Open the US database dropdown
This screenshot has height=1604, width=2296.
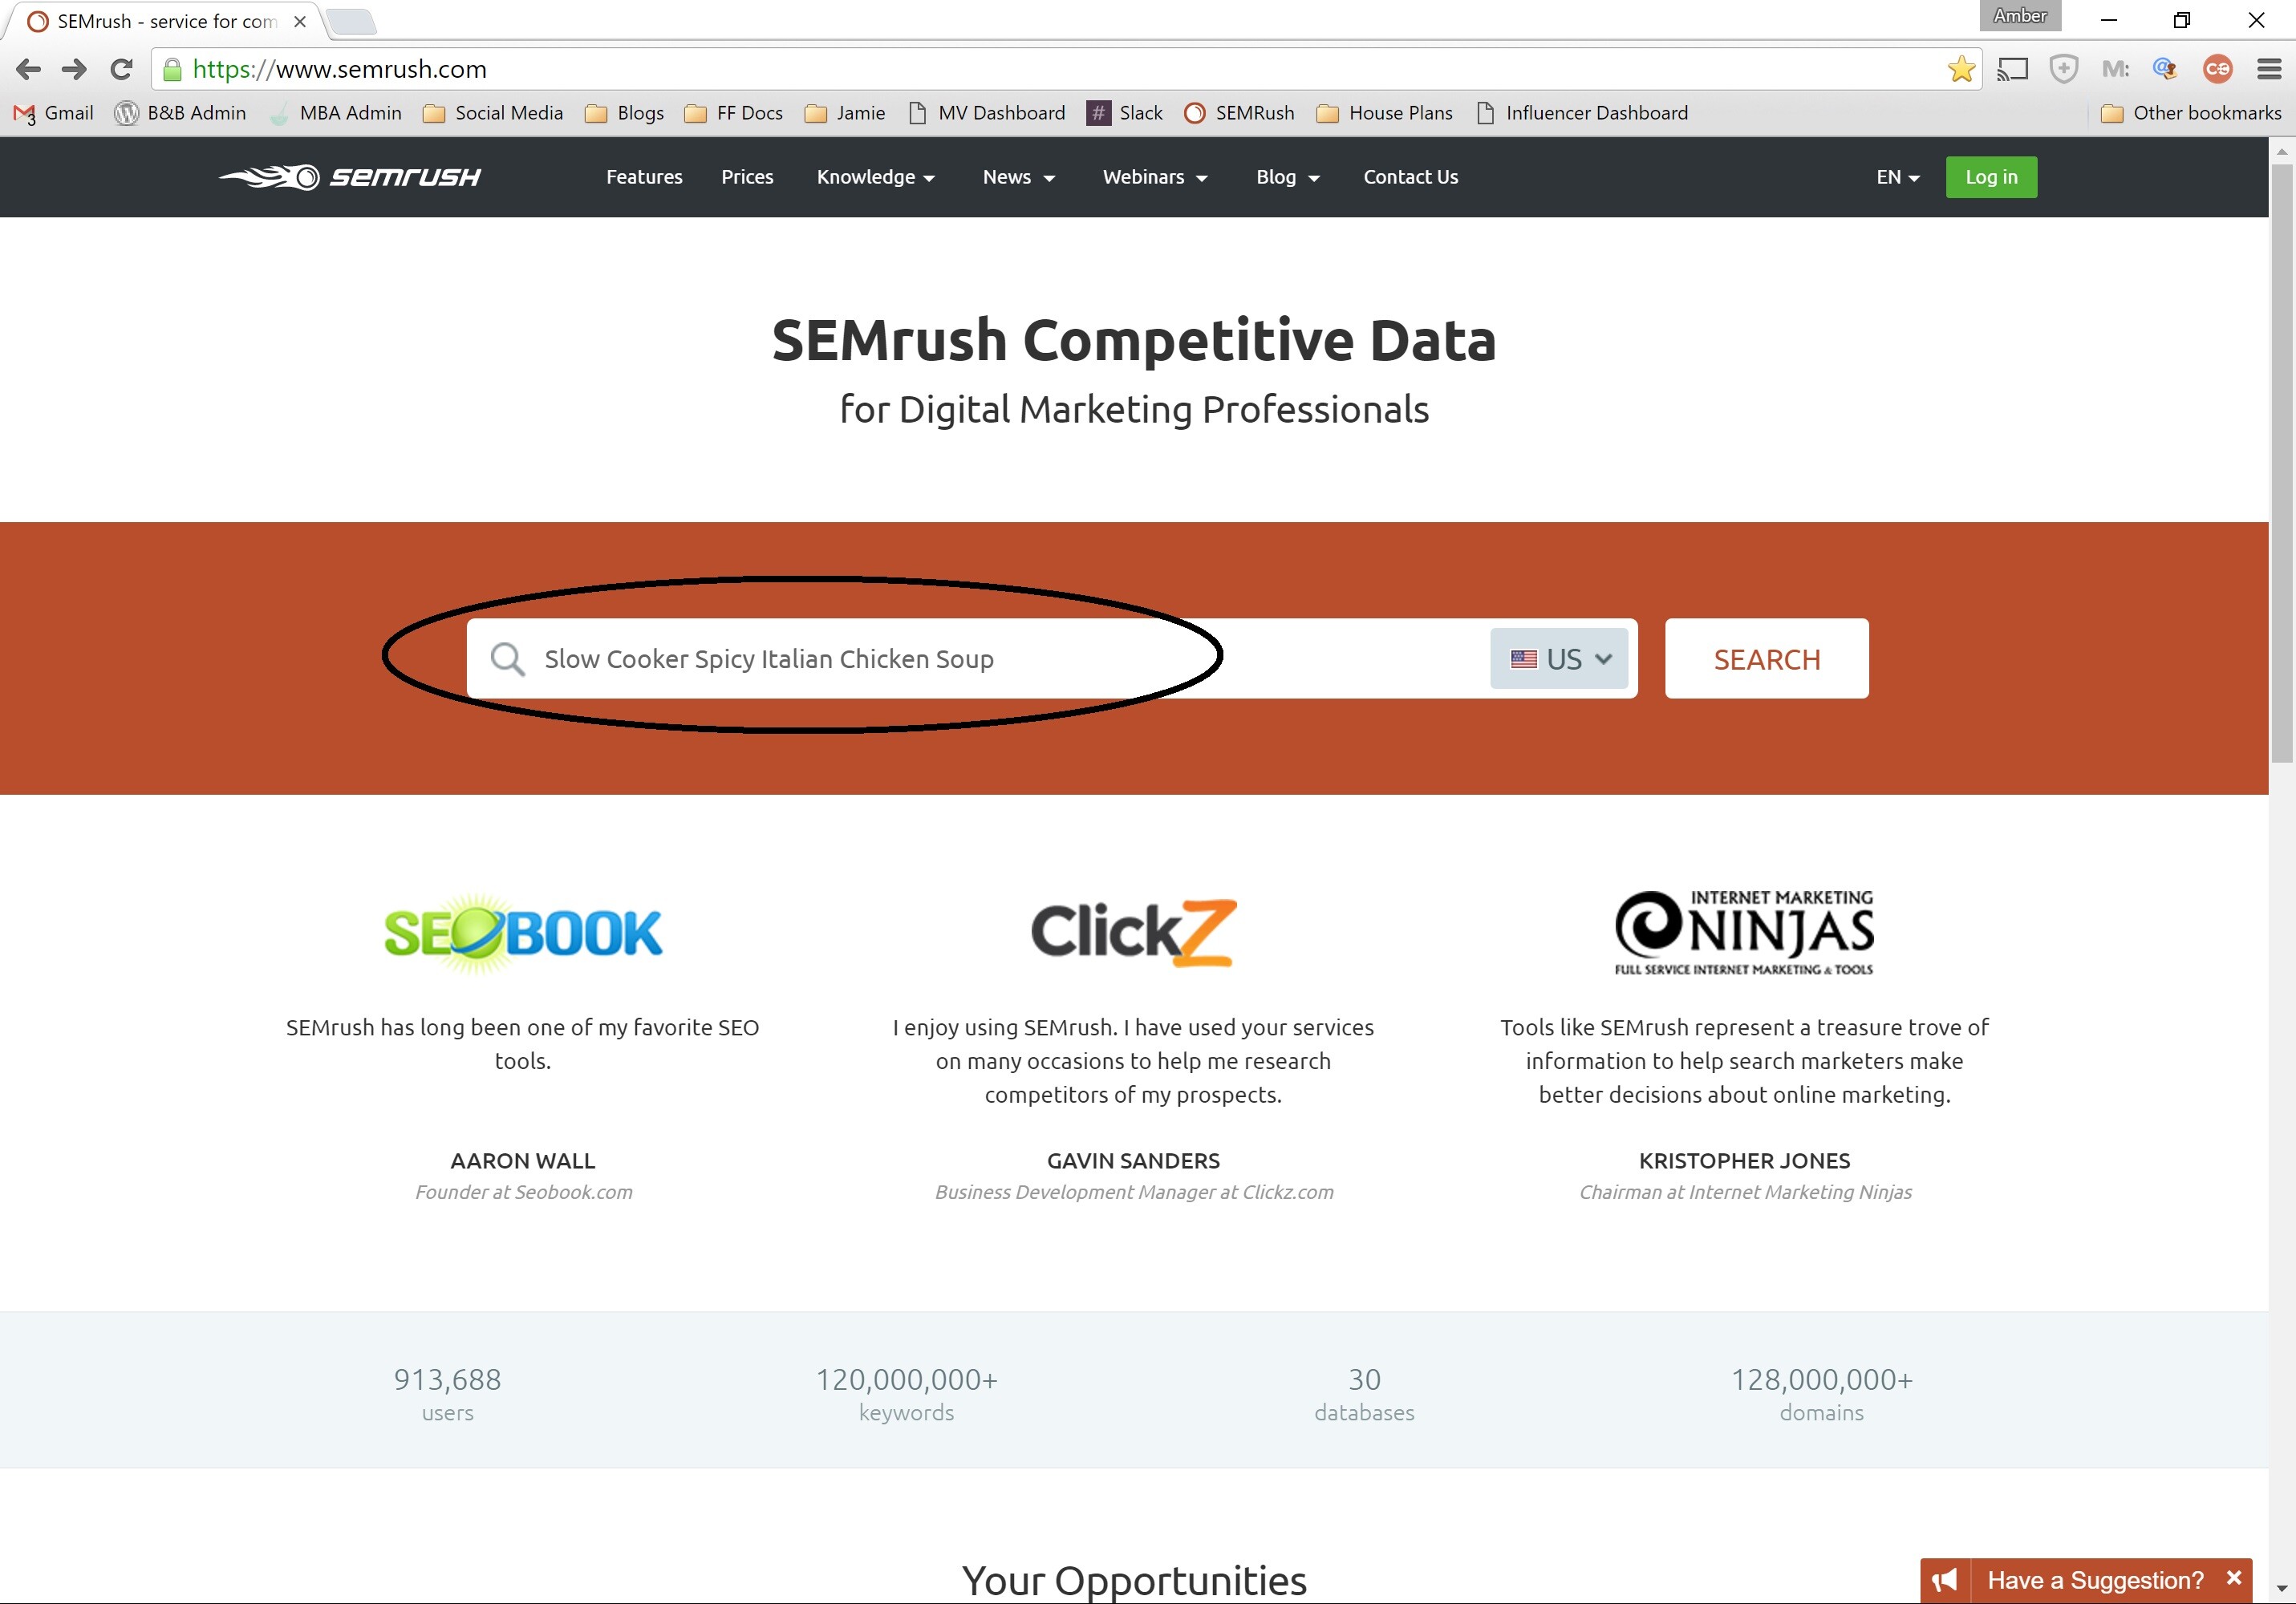coord(1560,659)
